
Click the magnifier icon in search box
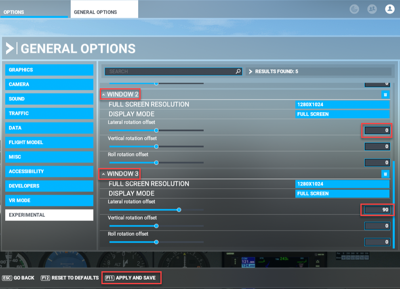(238, 71)
